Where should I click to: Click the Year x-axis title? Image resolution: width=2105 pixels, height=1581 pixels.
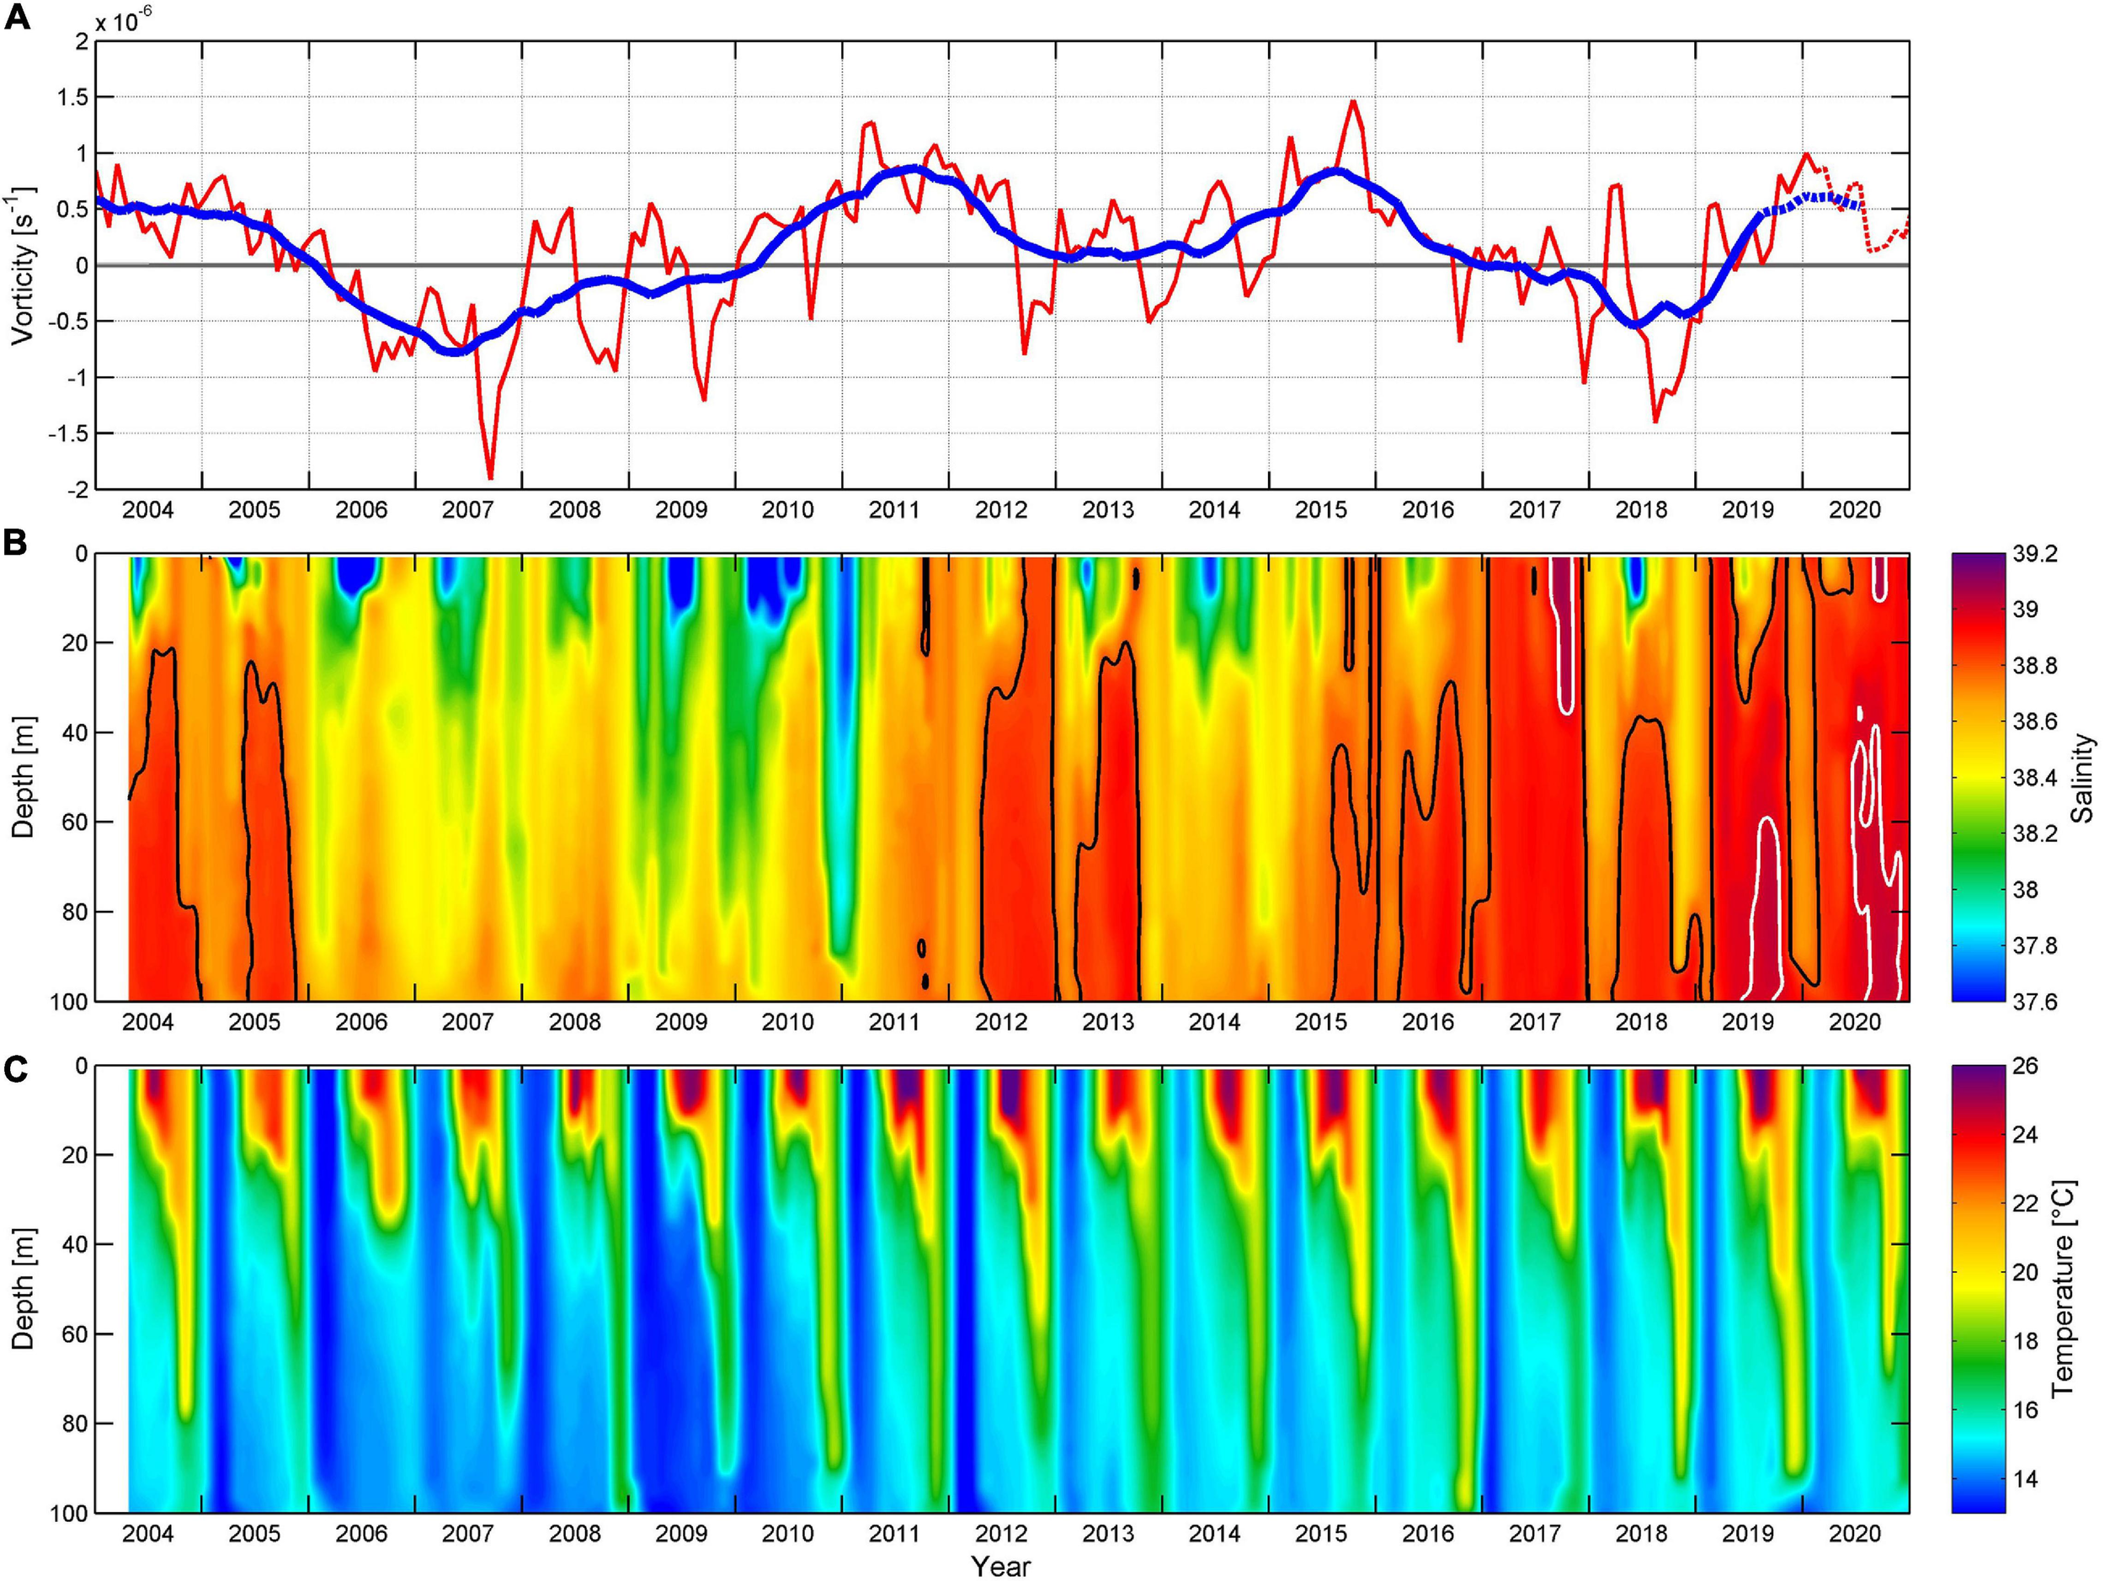coord(1000,1565)
